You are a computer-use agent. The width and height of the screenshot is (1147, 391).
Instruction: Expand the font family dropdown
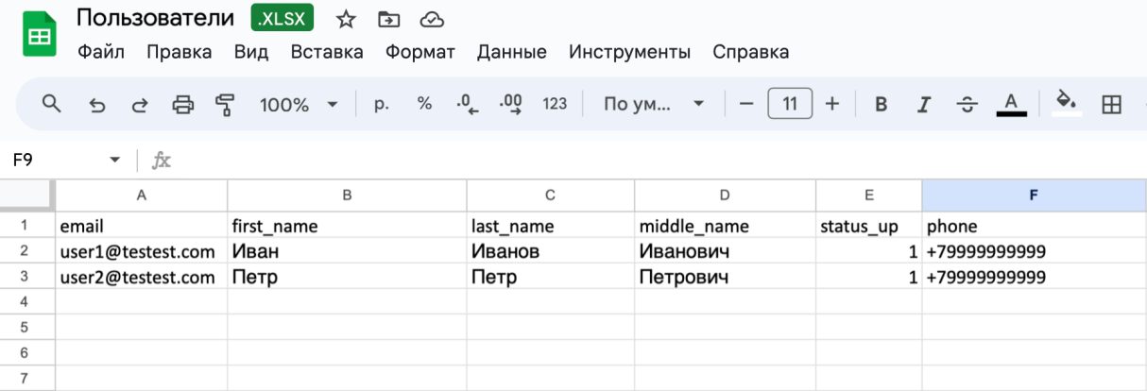click(654, 104)
